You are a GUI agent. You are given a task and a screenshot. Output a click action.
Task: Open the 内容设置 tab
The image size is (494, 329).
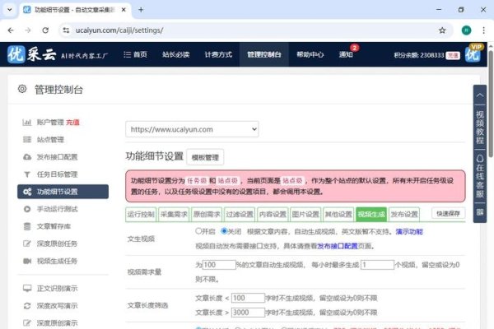(x=273, y=215)
